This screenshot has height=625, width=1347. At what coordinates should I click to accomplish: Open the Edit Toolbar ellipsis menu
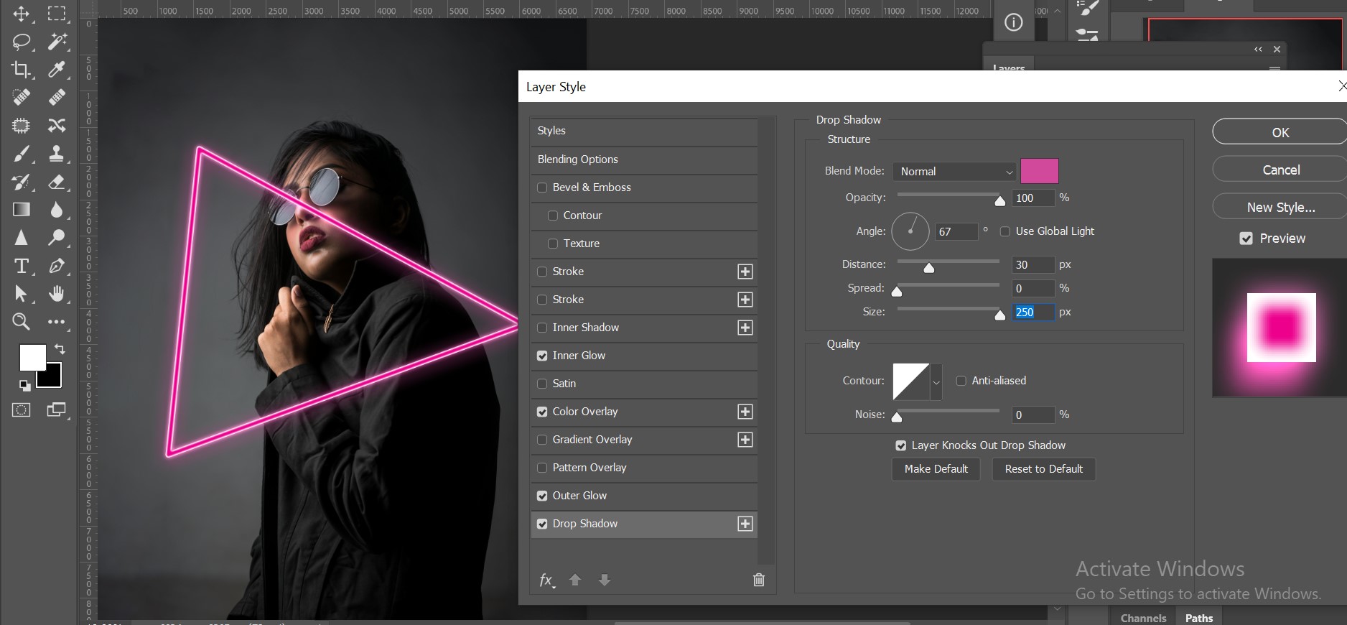(x=57, y=322)
